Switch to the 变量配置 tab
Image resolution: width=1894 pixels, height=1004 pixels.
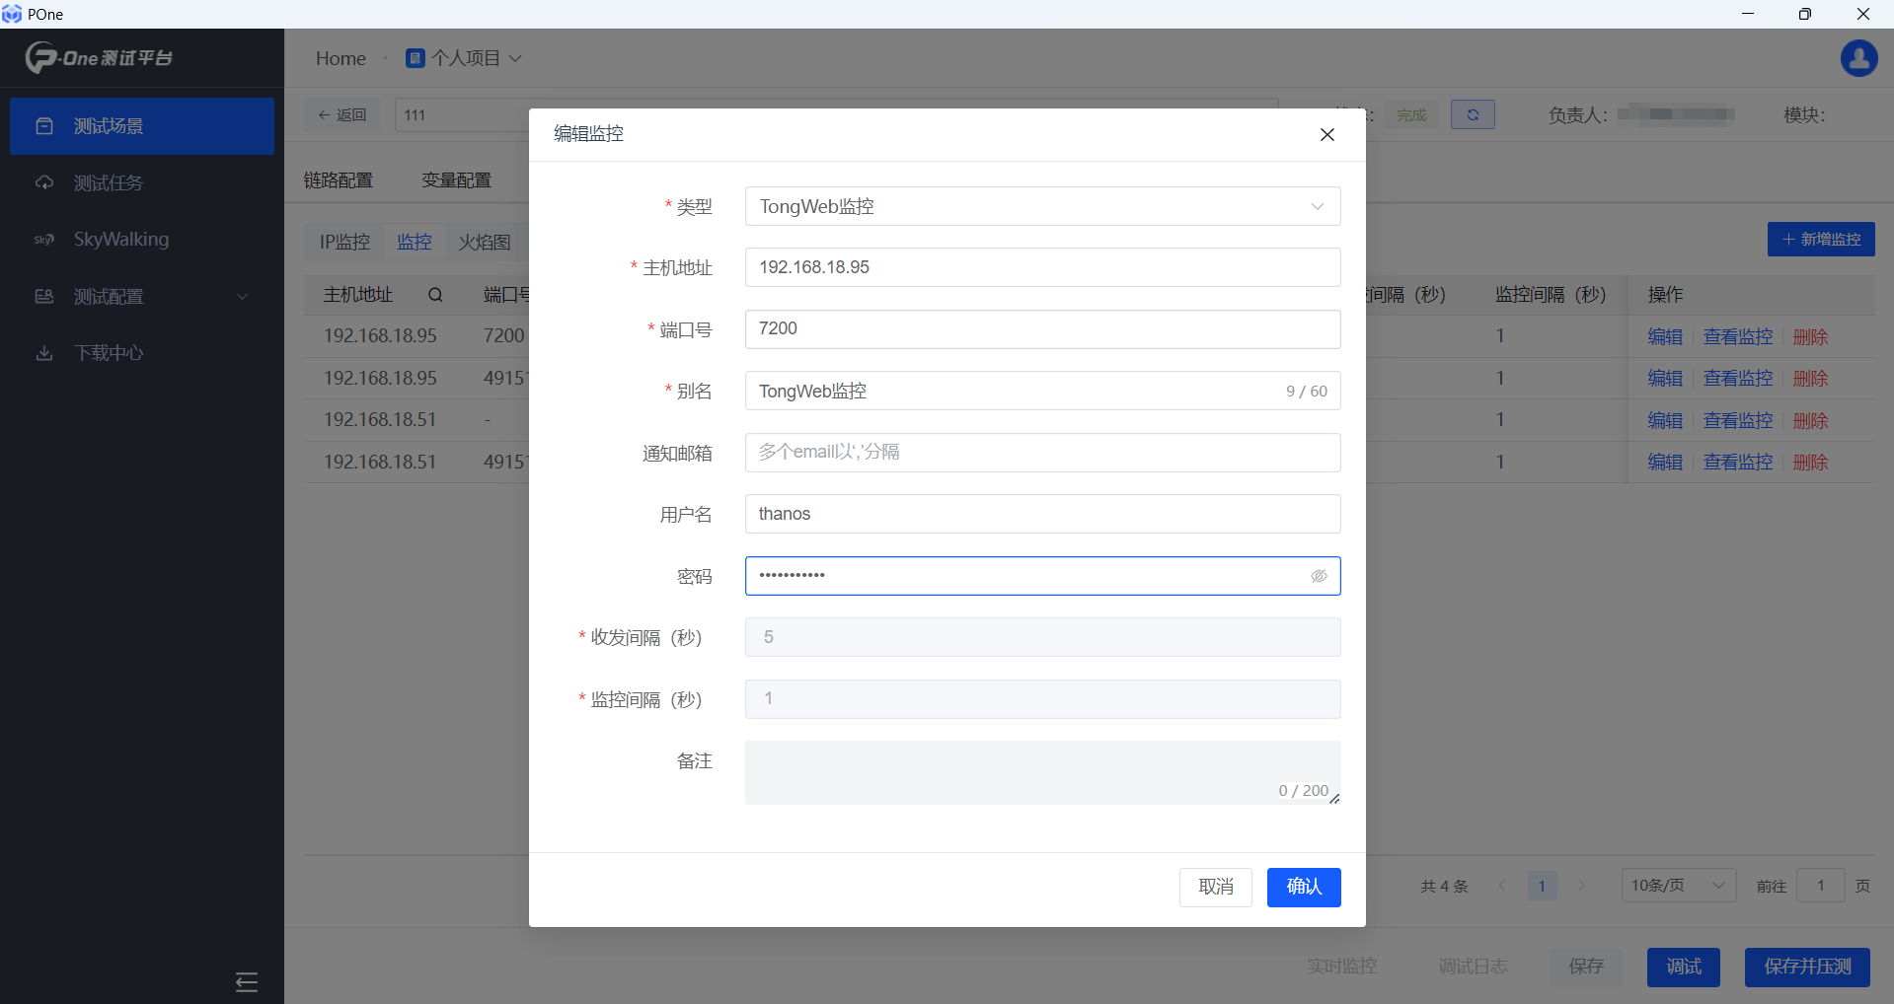[x=456, y=180]
